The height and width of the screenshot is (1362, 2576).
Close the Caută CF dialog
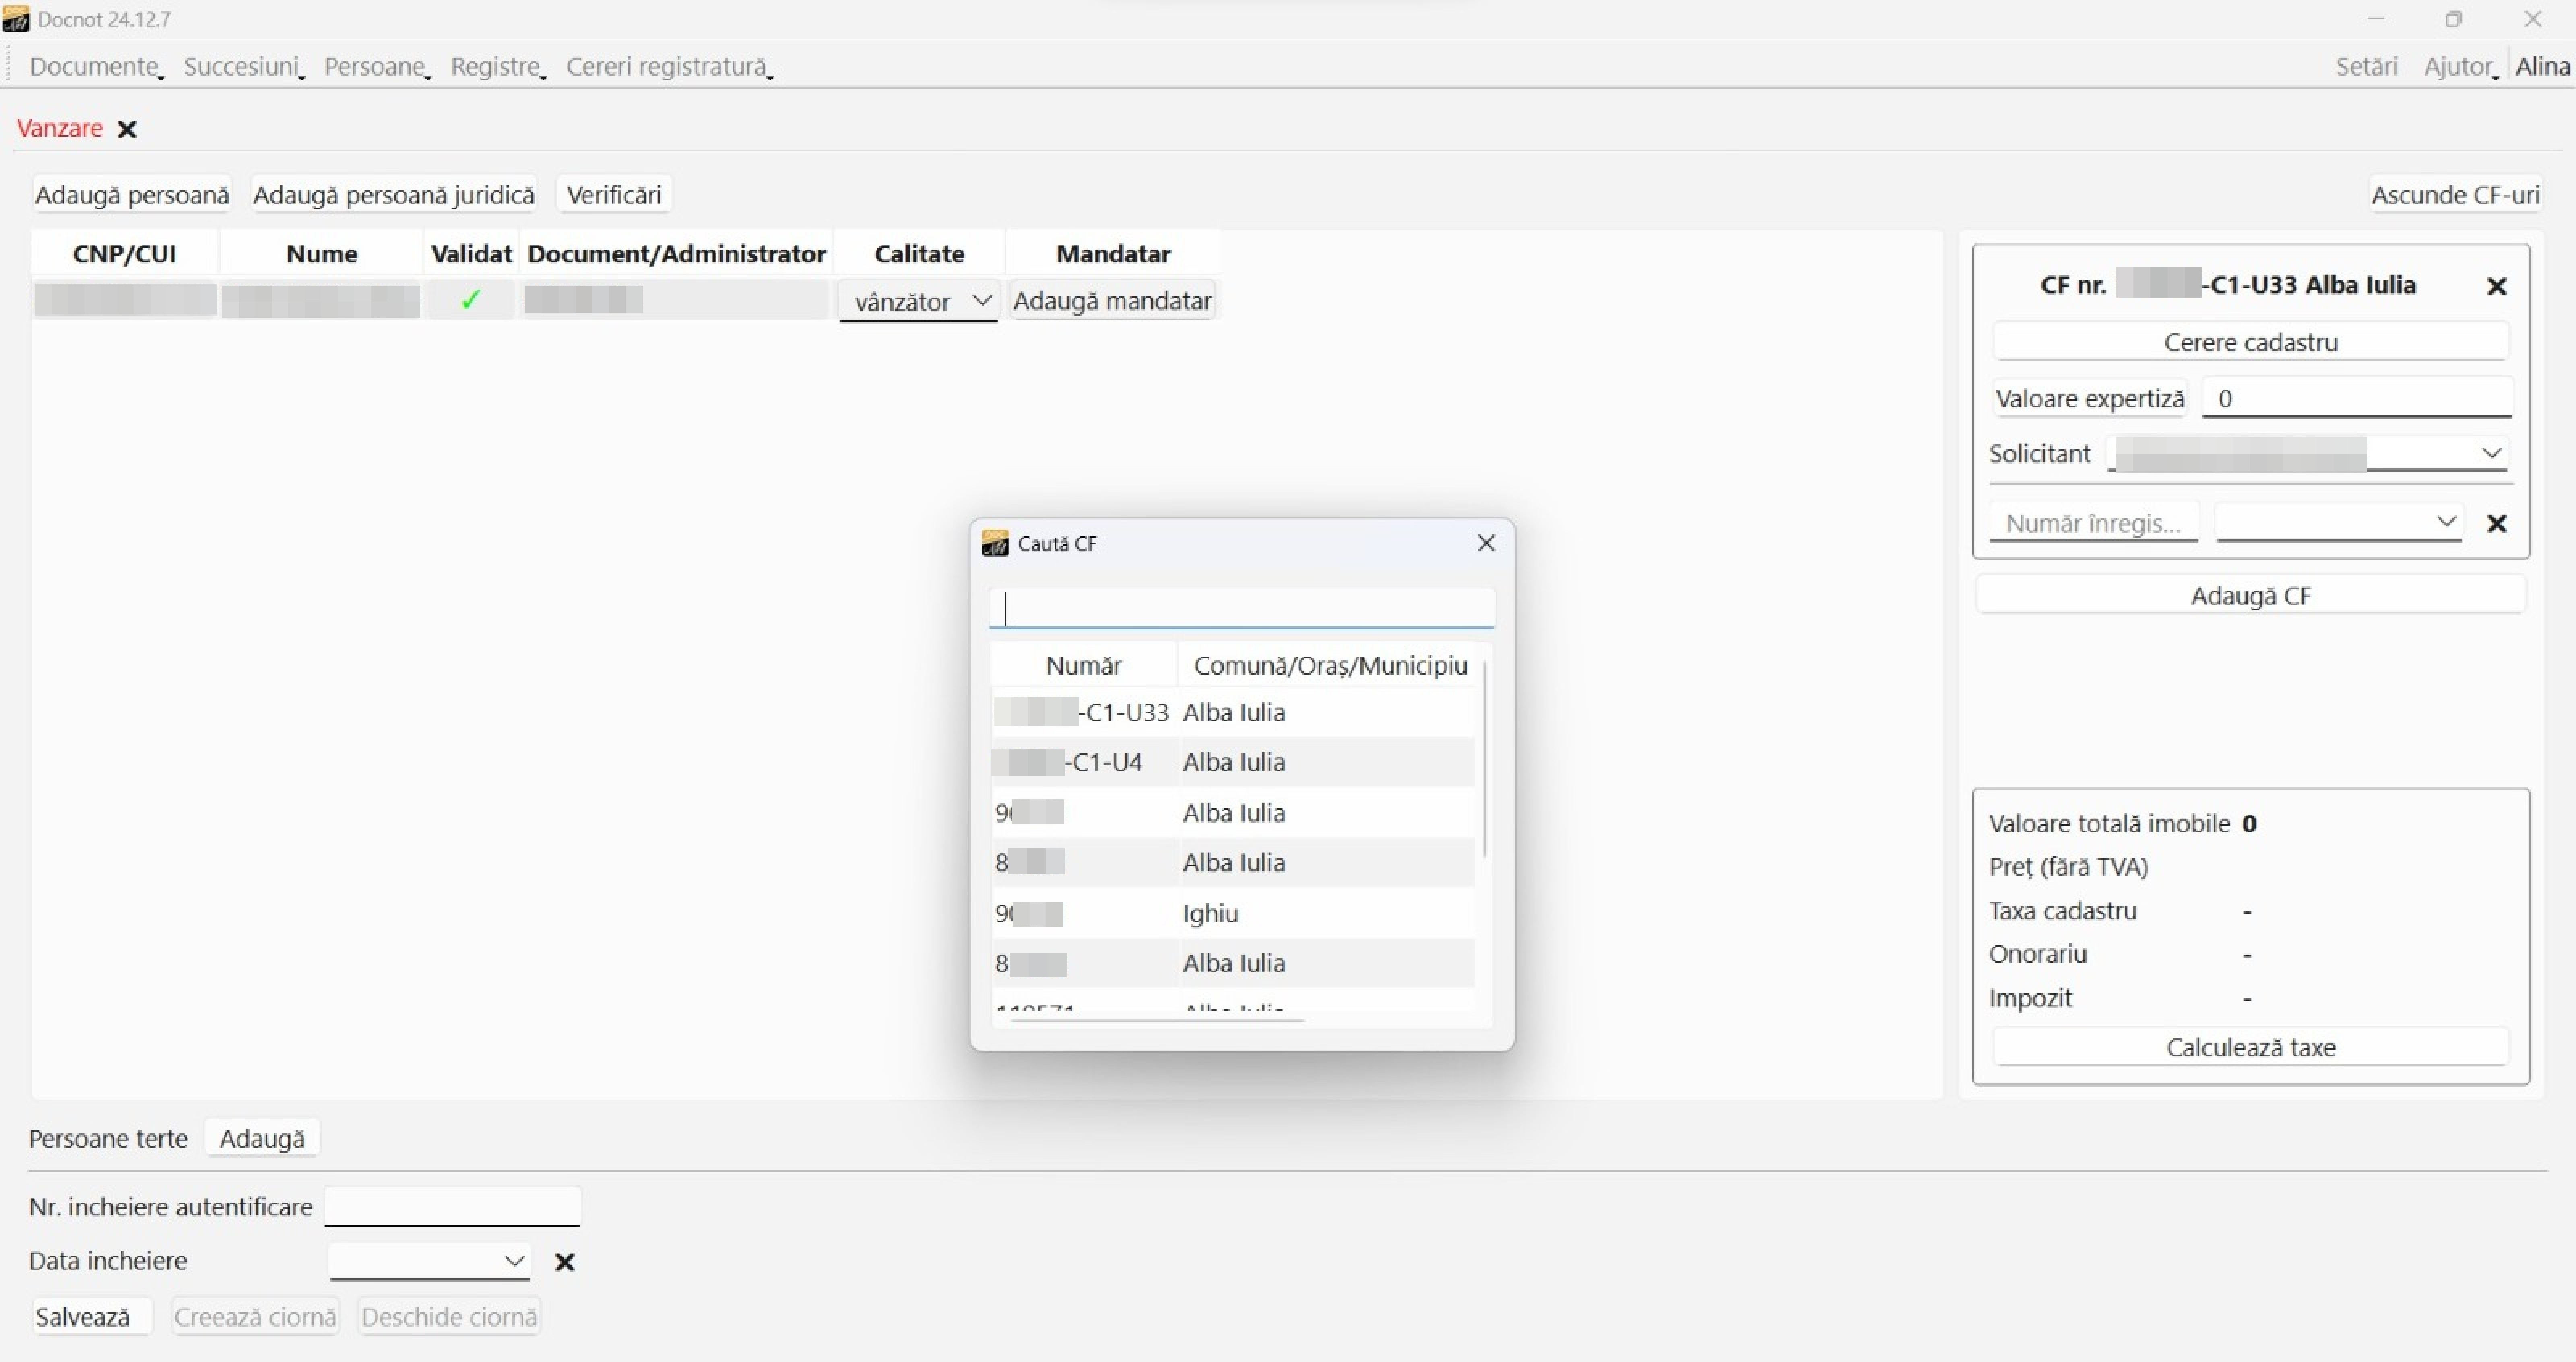pos(1486,543)
